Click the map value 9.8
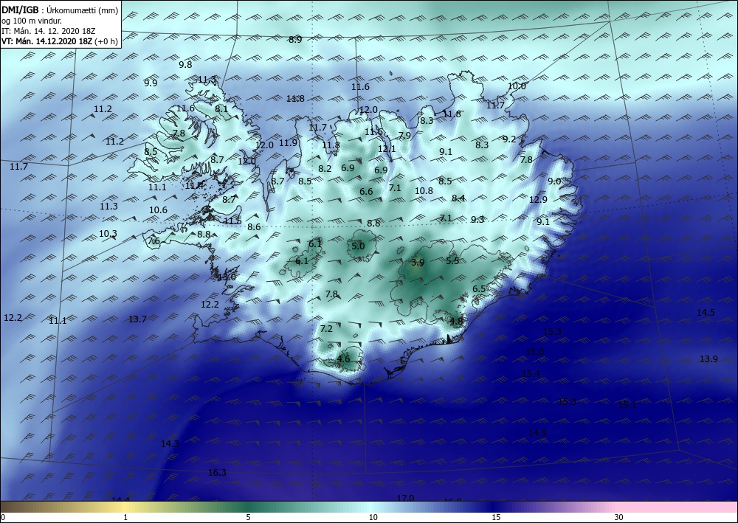This screenshot has height=523, width=738. (185, 65)
